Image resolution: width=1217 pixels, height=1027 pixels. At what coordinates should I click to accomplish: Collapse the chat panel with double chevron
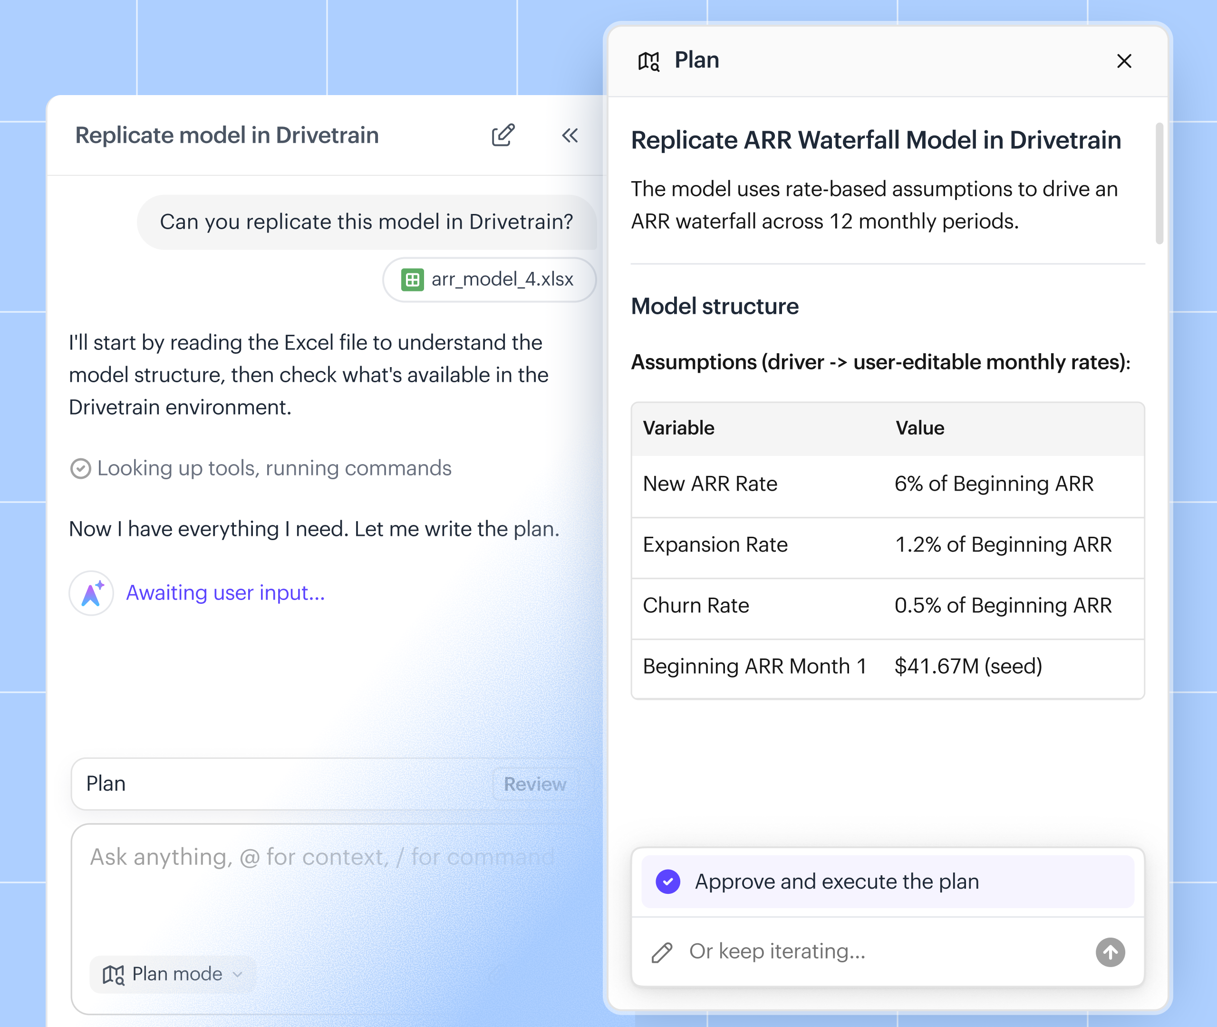(570, 136)
